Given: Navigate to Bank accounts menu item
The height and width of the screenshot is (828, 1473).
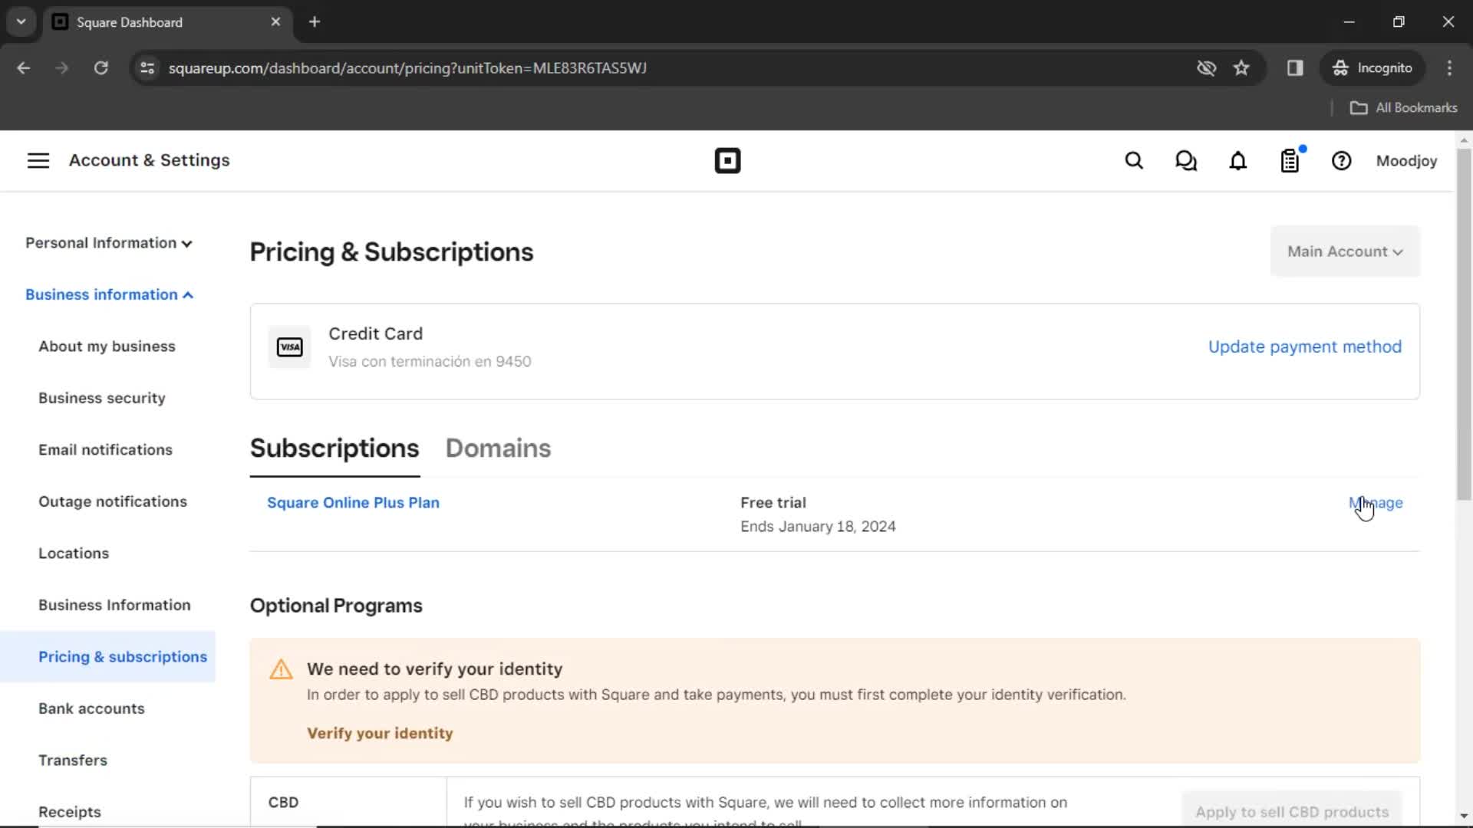Looking at the screenshot, I should tap(91, 708).
